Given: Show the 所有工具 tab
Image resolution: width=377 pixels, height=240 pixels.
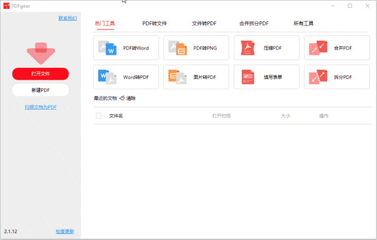Looking at the screenshot, I should click(303, 24).
